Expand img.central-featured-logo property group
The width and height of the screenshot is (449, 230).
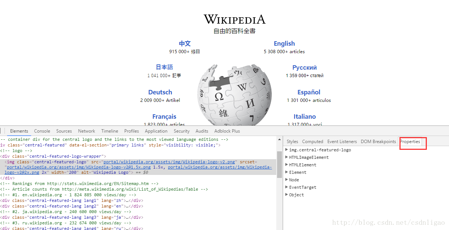pos(287,150)
